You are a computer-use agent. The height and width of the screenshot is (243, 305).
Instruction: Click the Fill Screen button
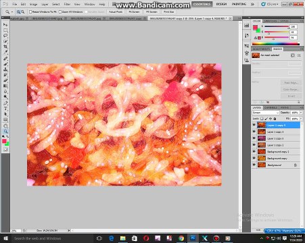click(151, 11)
